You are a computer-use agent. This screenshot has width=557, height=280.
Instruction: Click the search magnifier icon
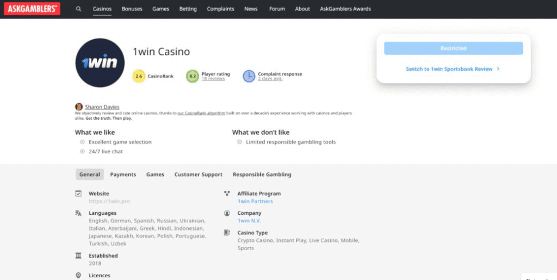(79, 9)
